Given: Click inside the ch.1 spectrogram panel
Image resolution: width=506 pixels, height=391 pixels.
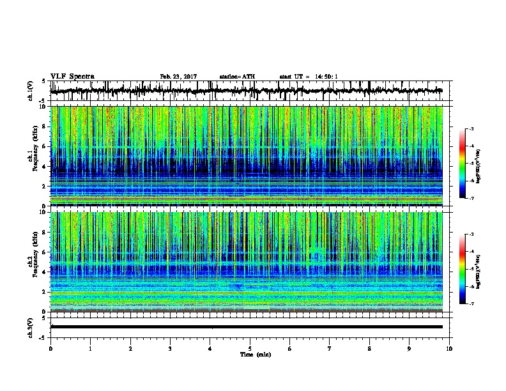Looking at the screenshot, I should [246, 156].
